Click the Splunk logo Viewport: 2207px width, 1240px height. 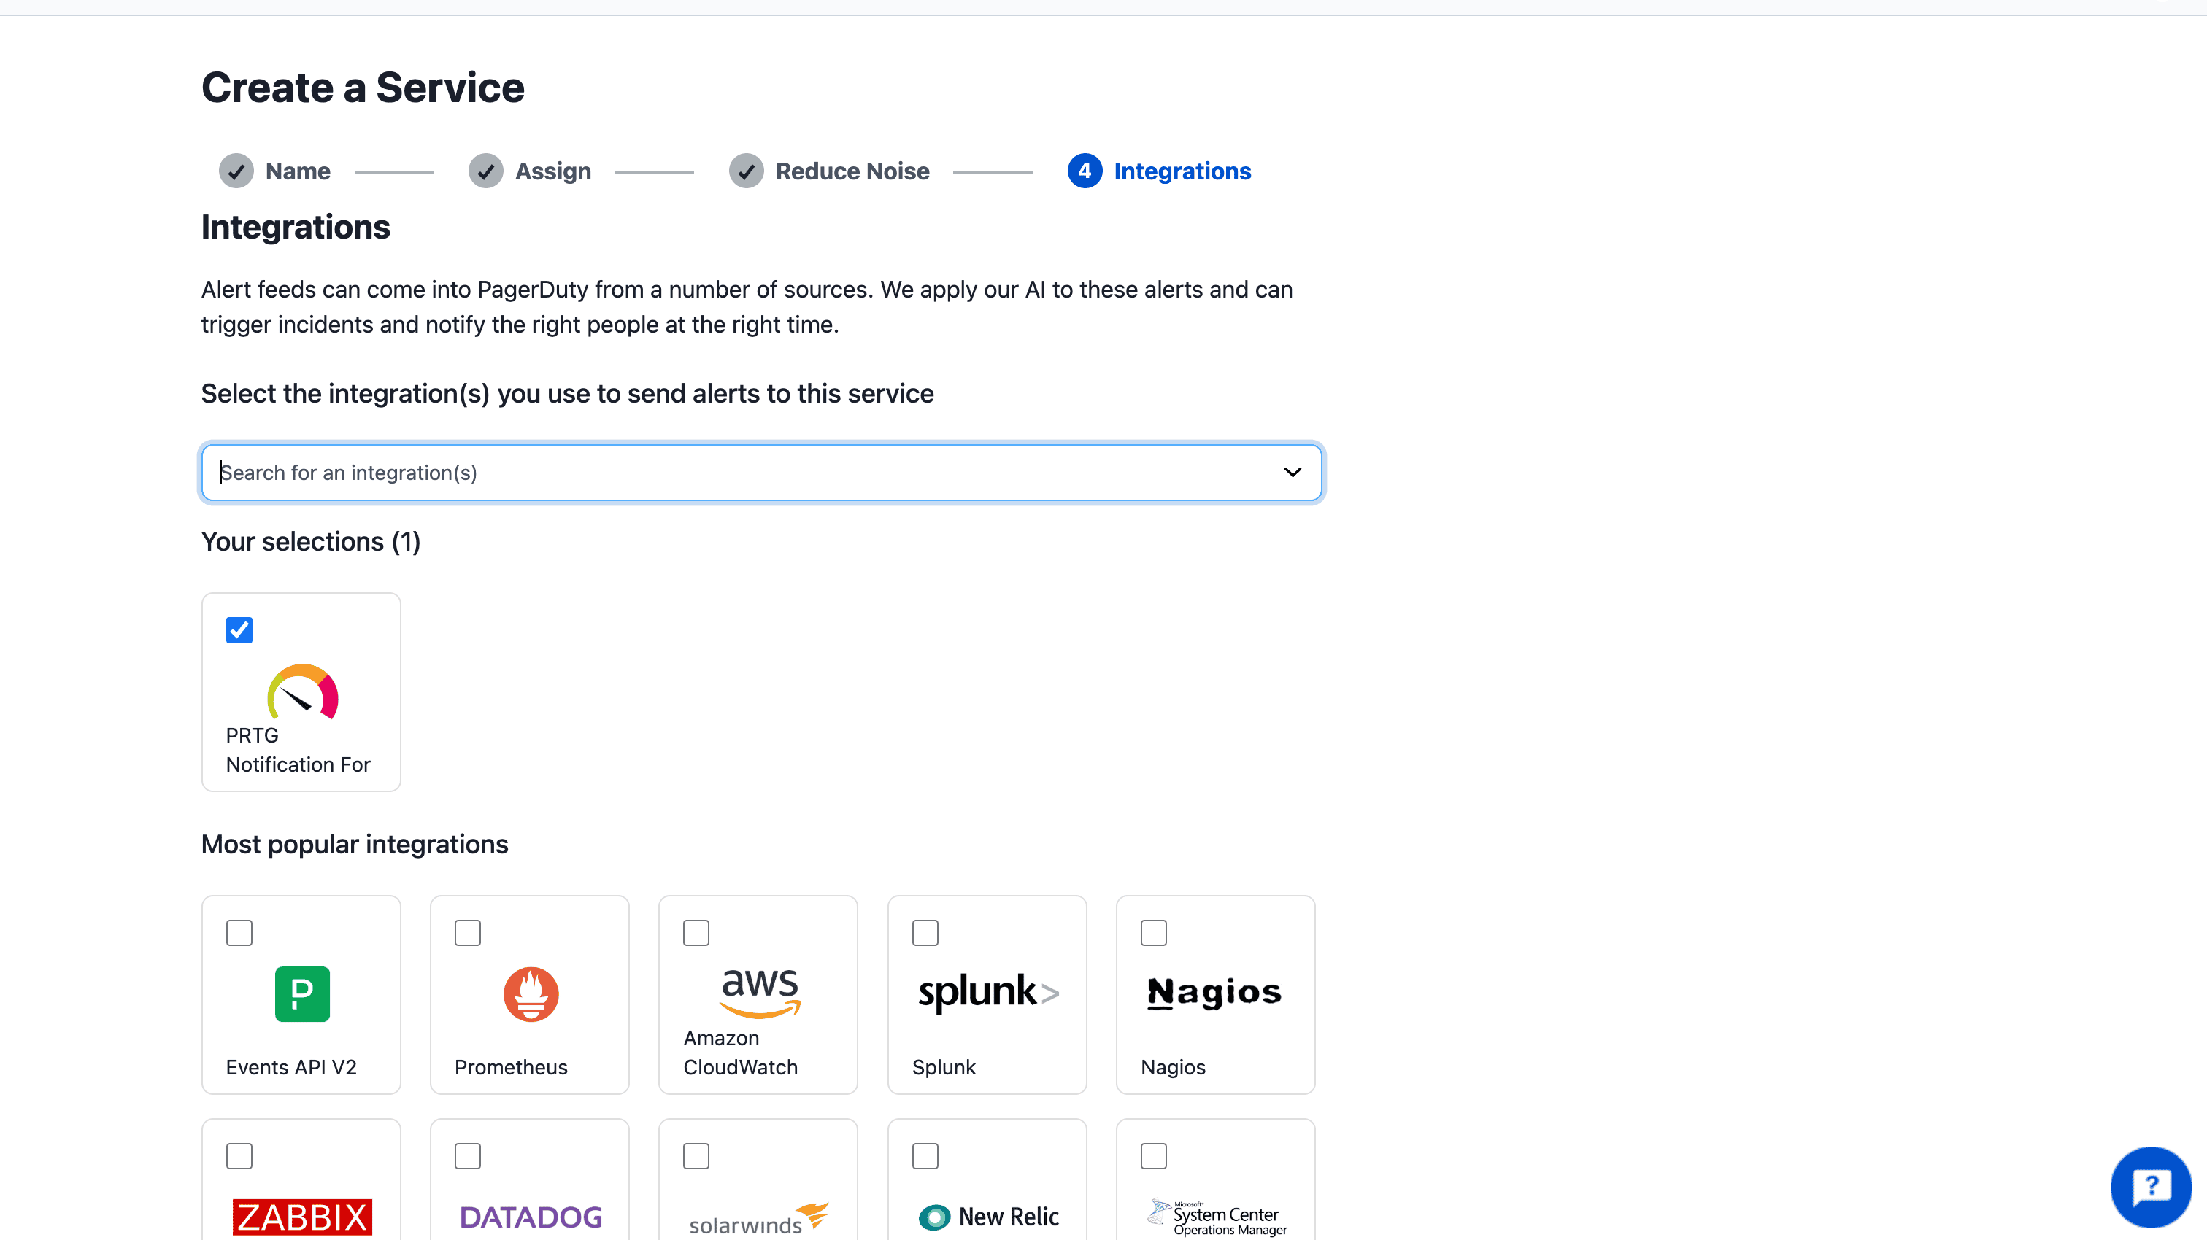(988, 993)
